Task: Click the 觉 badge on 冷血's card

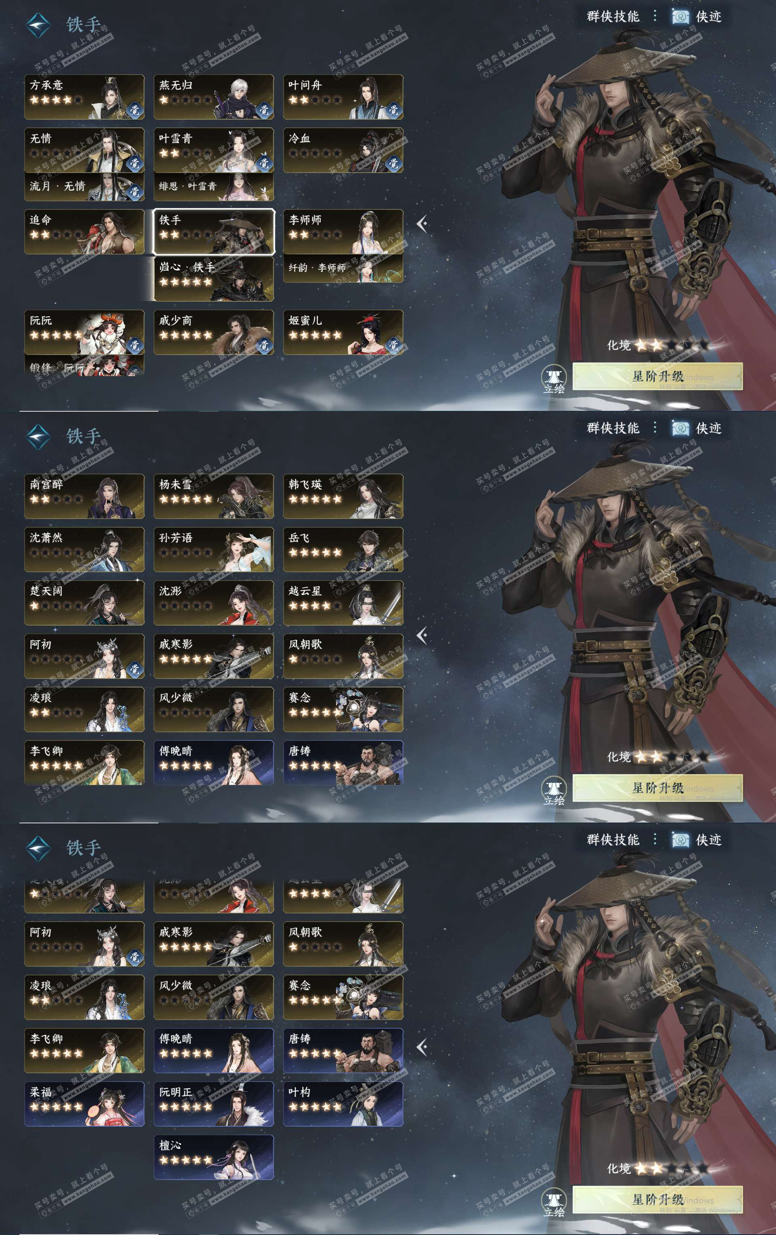Action: [x=393, y=163]
